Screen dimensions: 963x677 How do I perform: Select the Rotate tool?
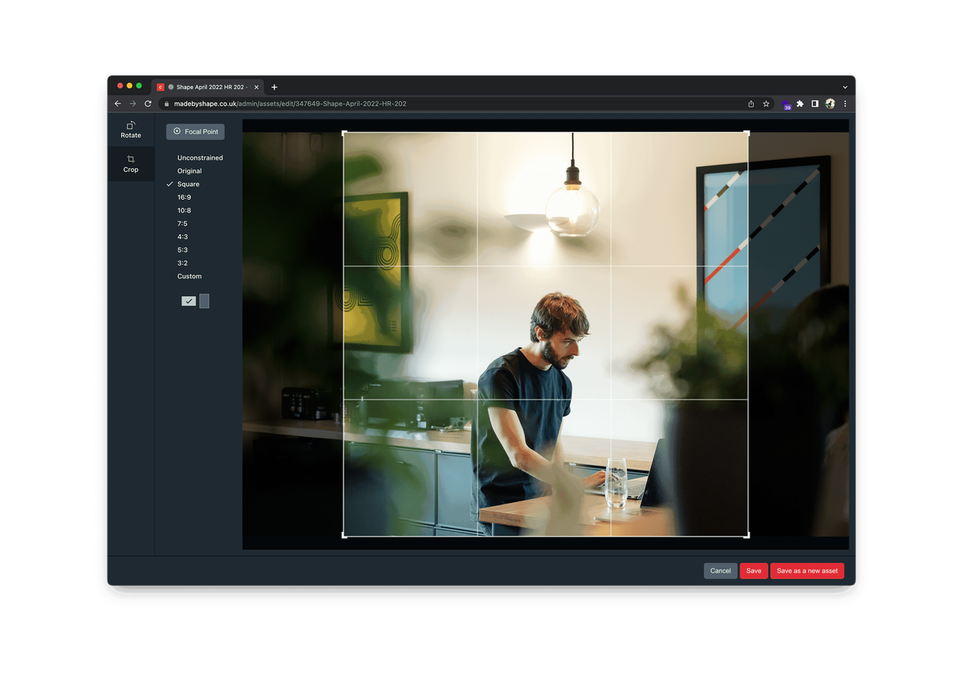[130, 129]
